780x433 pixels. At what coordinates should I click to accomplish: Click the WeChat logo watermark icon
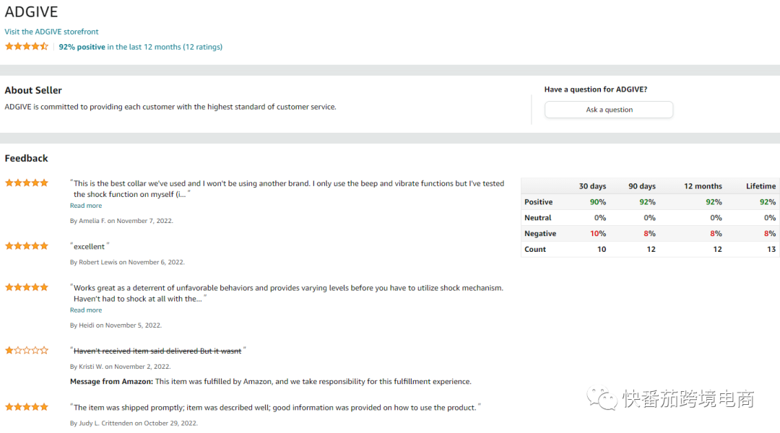tap(602, 397)
